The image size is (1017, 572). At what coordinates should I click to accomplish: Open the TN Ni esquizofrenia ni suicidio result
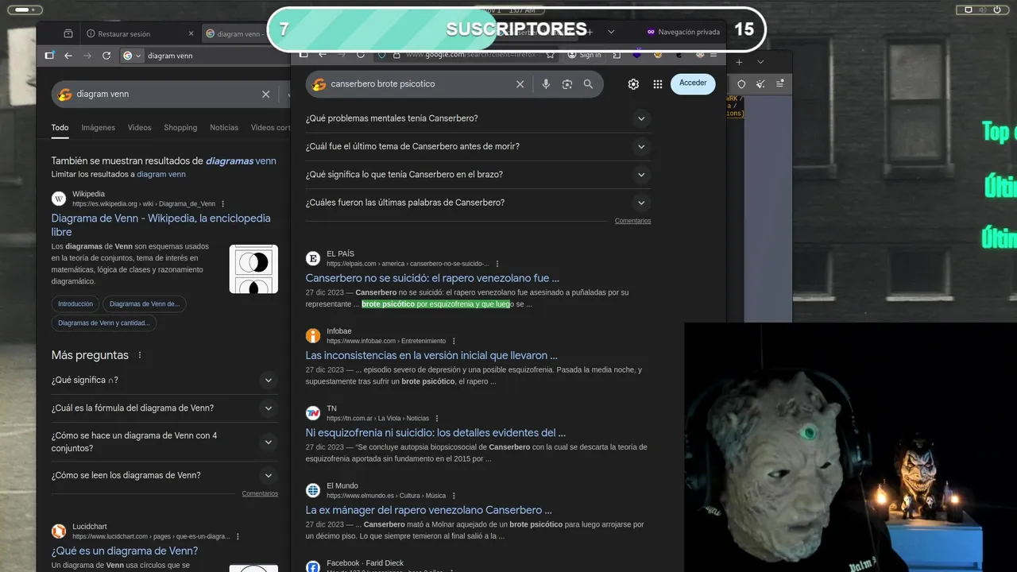[x=435, y=433]
